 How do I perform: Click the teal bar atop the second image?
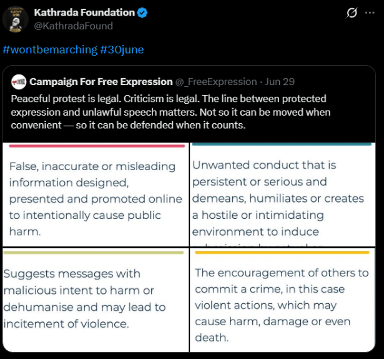[282, 144]
